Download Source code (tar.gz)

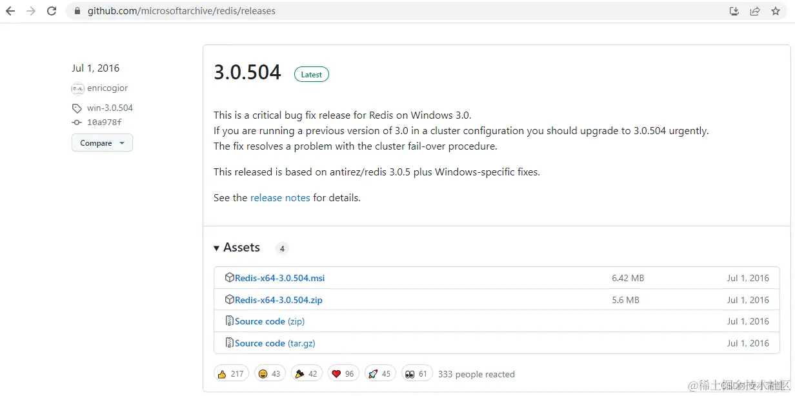(x=275, y=343)
